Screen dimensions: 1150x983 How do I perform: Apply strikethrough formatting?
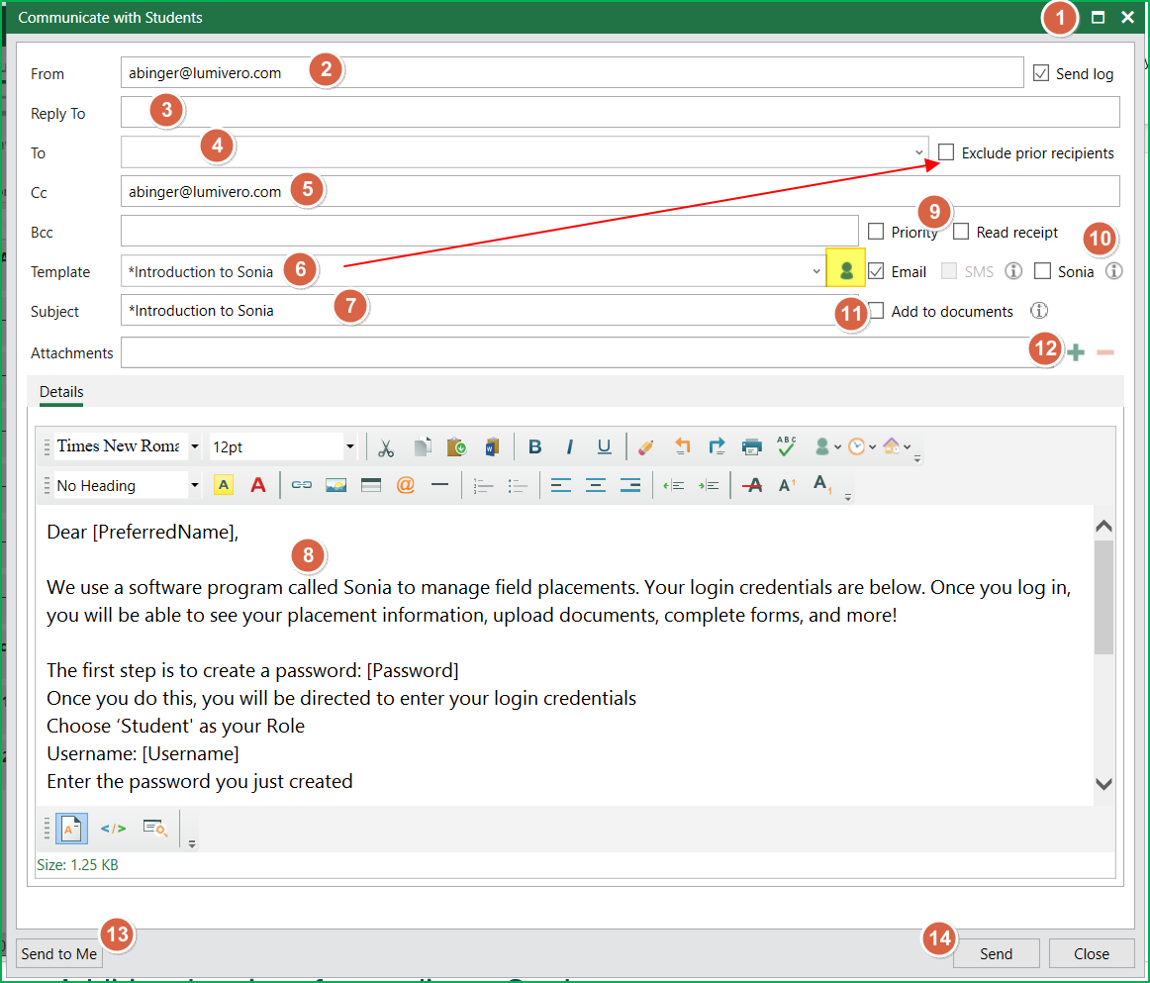click(752, 486)
